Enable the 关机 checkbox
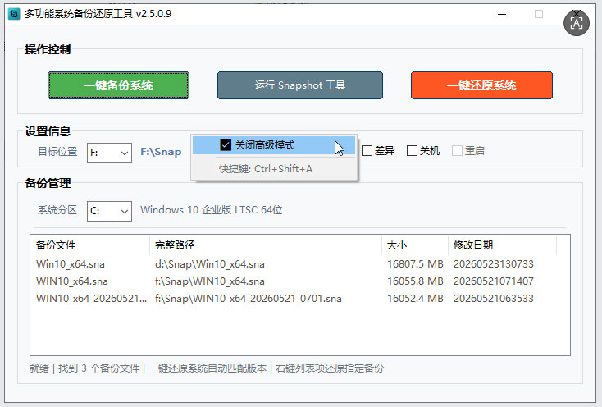 (412, 150)
